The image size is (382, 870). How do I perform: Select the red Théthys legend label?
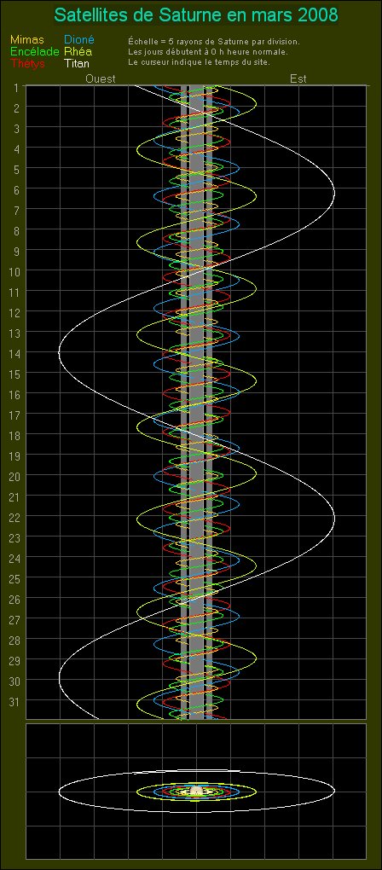click(28, 63)
